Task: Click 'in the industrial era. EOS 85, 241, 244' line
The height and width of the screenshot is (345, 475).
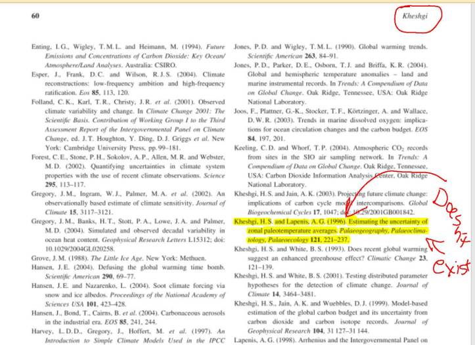Action: coord(101,322)
